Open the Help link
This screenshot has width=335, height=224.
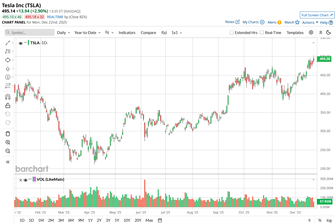click(327, 23)
